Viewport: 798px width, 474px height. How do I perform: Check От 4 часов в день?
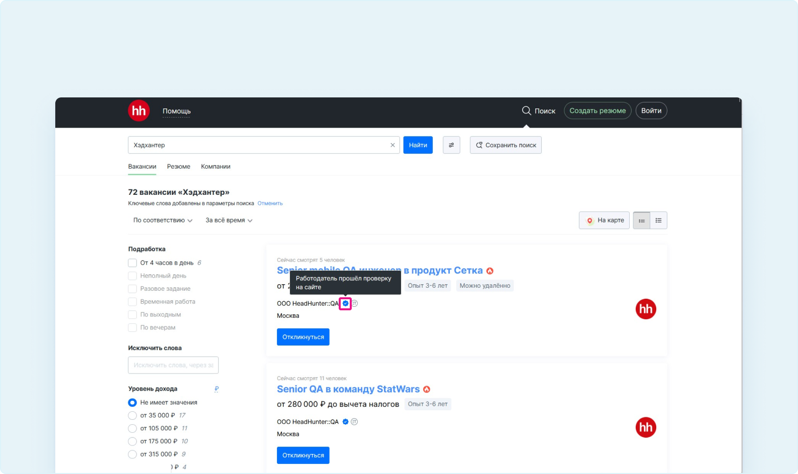click(x=133, y=263)
